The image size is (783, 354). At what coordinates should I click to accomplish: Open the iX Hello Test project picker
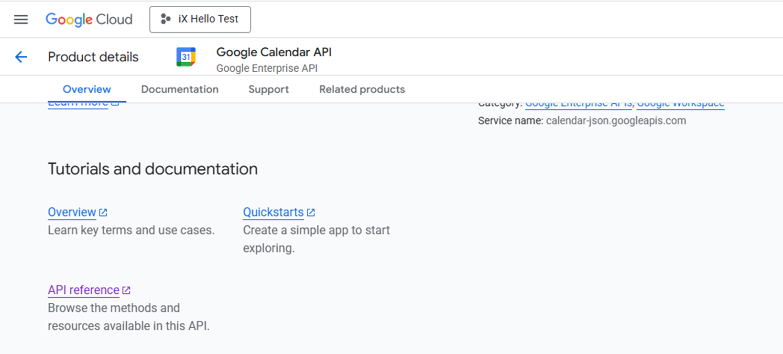[x=200, y=20]
